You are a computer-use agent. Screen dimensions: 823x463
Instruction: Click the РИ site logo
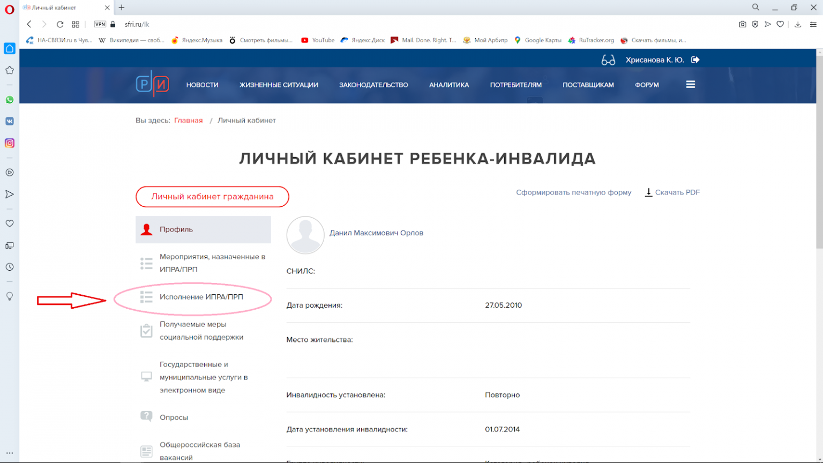(x=153, y=84)
